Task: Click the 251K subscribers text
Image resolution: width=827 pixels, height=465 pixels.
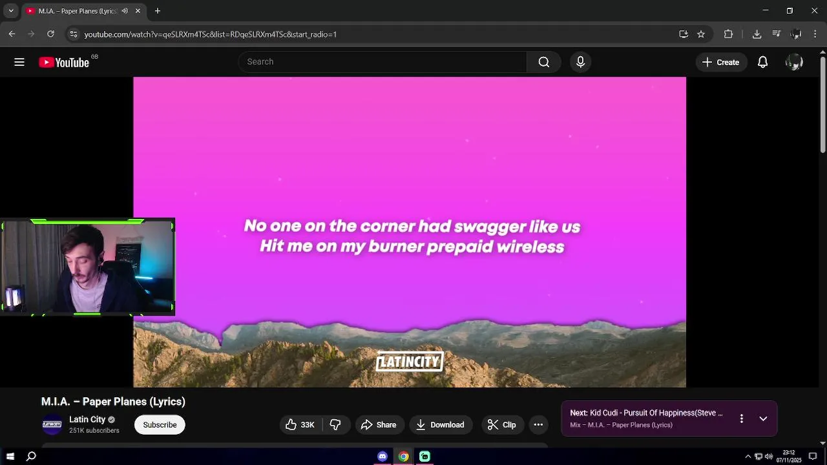Action: point(94,431)
